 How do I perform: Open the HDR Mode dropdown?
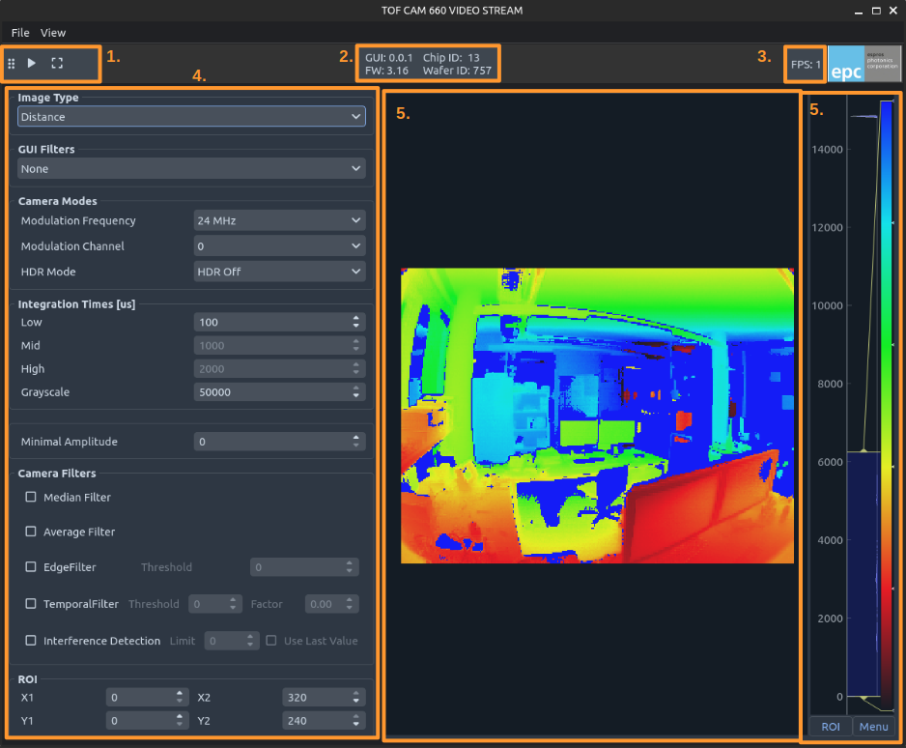coord(280,272)
